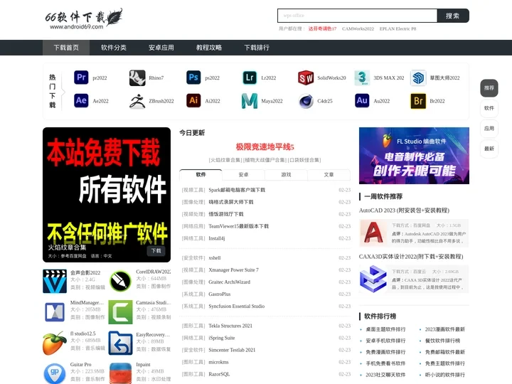The width and height of the screenshot is (512, 384).
Task: Click the SketchUp 草图大师2022 icon
Action: coord(418,78)
